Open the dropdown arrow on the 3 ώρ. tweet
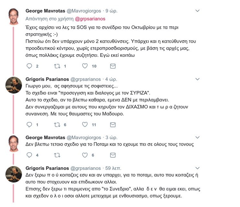Viewport: 240px width, 207px height. click(197, 137)
